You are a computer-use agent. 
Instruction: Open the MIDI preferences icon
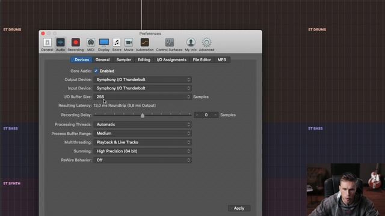[x=91, y=44]
